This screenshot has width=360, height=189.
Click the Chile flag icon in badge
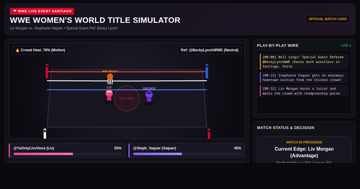coord(14,11)
